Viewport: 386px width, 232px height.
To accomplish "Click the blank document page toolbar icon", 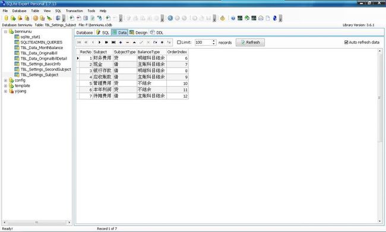I will (268, 18).
